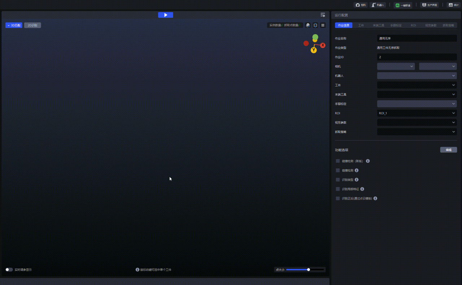The image size is (462, 285).
Task: Open the 机器人 dropdown in the form
Action: (x=417, y=76)
